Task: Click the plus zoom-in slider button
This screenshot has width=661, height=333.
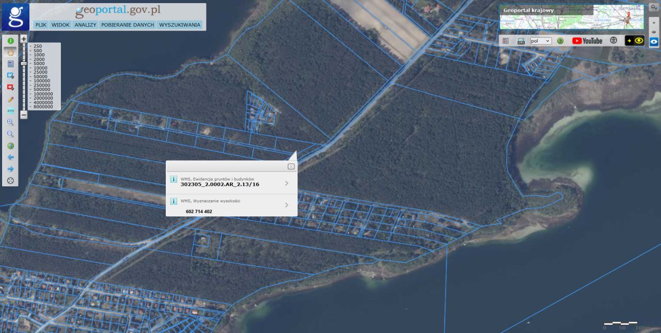Action: [24, 39]
